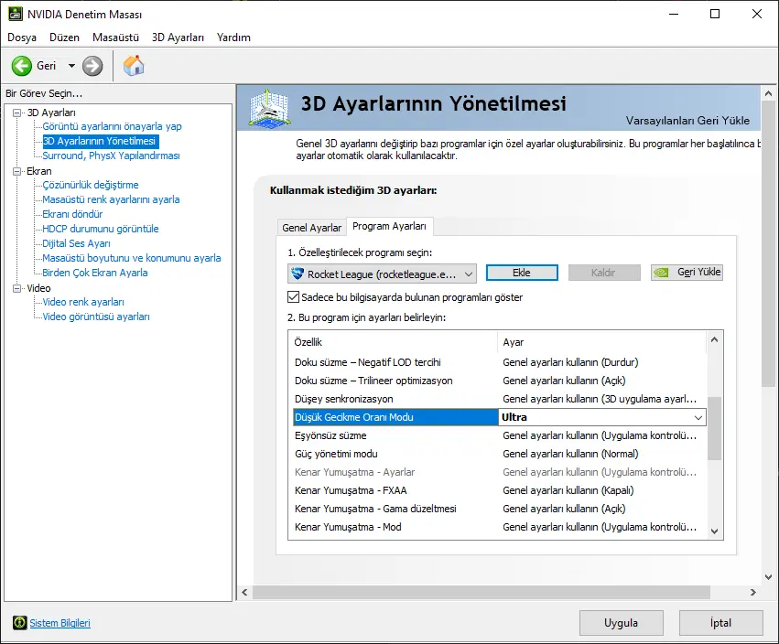Switch to the Genel Ayarlar tab

click(311, 228)
